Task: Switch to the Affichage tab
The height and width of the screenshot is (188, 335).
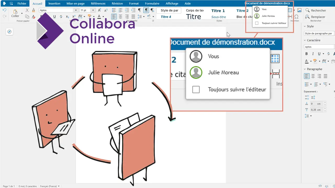Action: click(172, 3)
